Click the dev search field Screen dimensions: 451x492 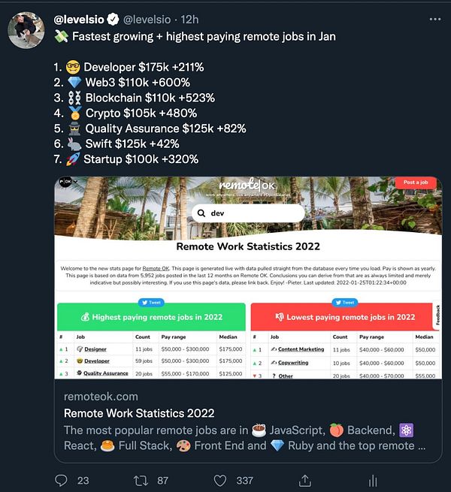click(248, 213)
